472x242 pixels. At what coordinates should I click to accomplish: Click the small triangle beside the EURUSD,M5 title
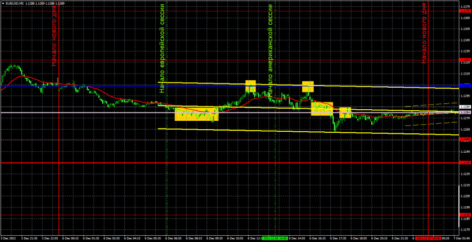(x=3, y=4)
